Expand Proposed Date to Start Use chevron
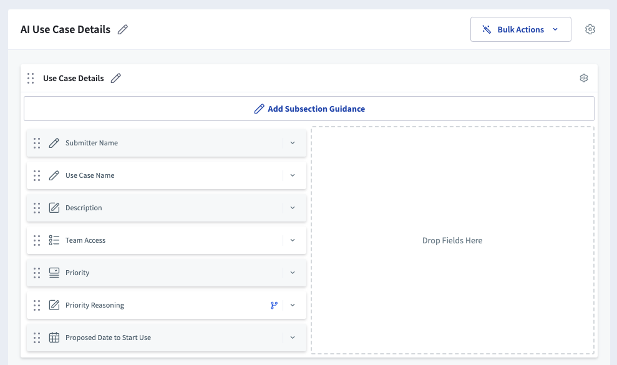 coord(293,338)
